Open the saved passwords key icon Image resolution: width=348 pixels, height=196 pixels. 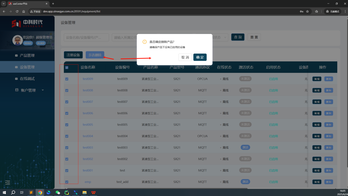point(301,12)
